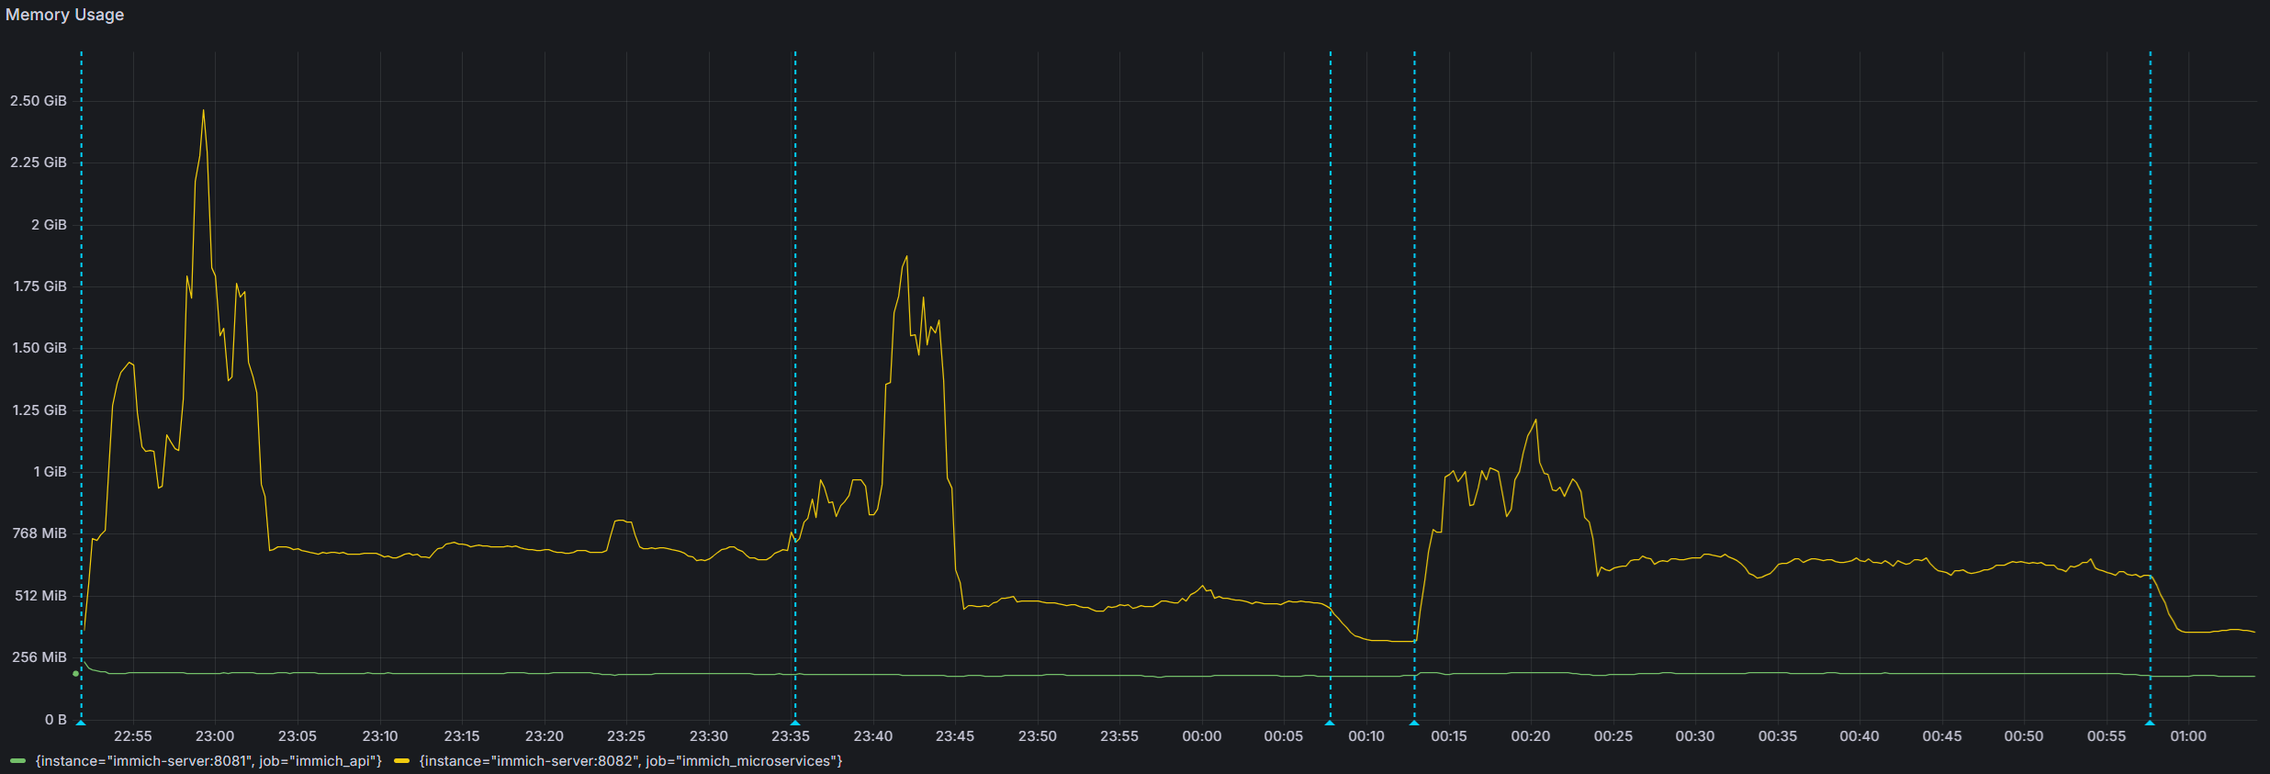2270x774 pixels.
Task: Open the Memory Usage panel title menu
Action: [64, 15]
